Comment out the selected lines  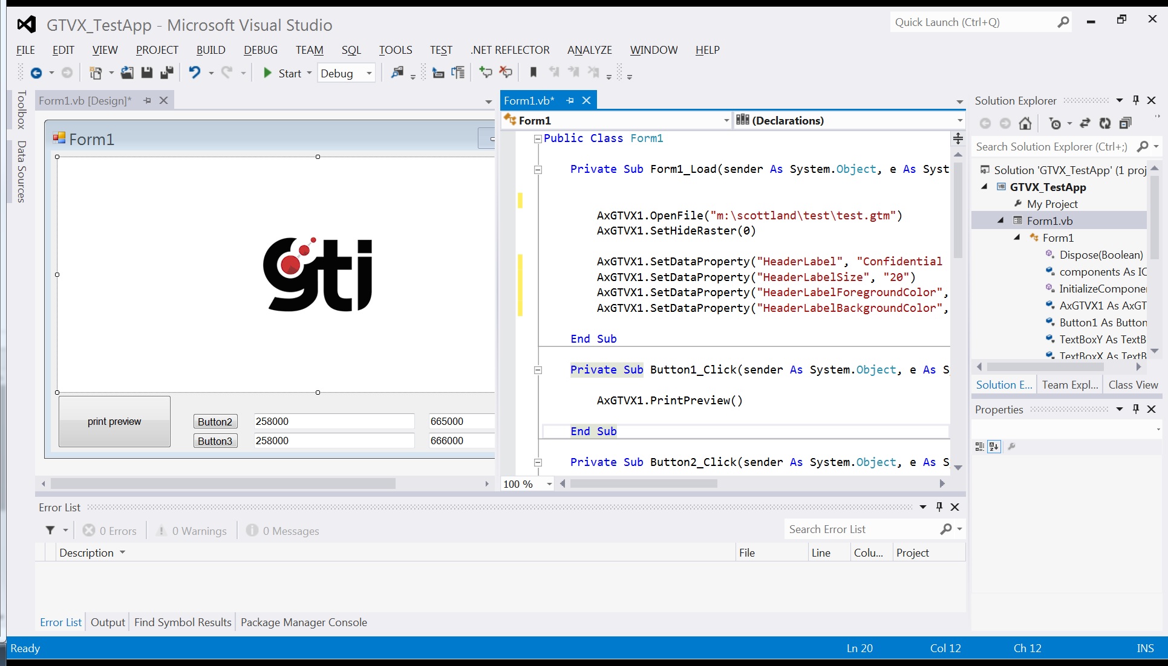point(485,73)
